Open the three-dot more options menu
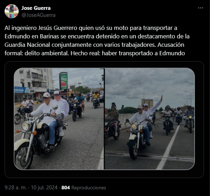 tap(200, 8)
